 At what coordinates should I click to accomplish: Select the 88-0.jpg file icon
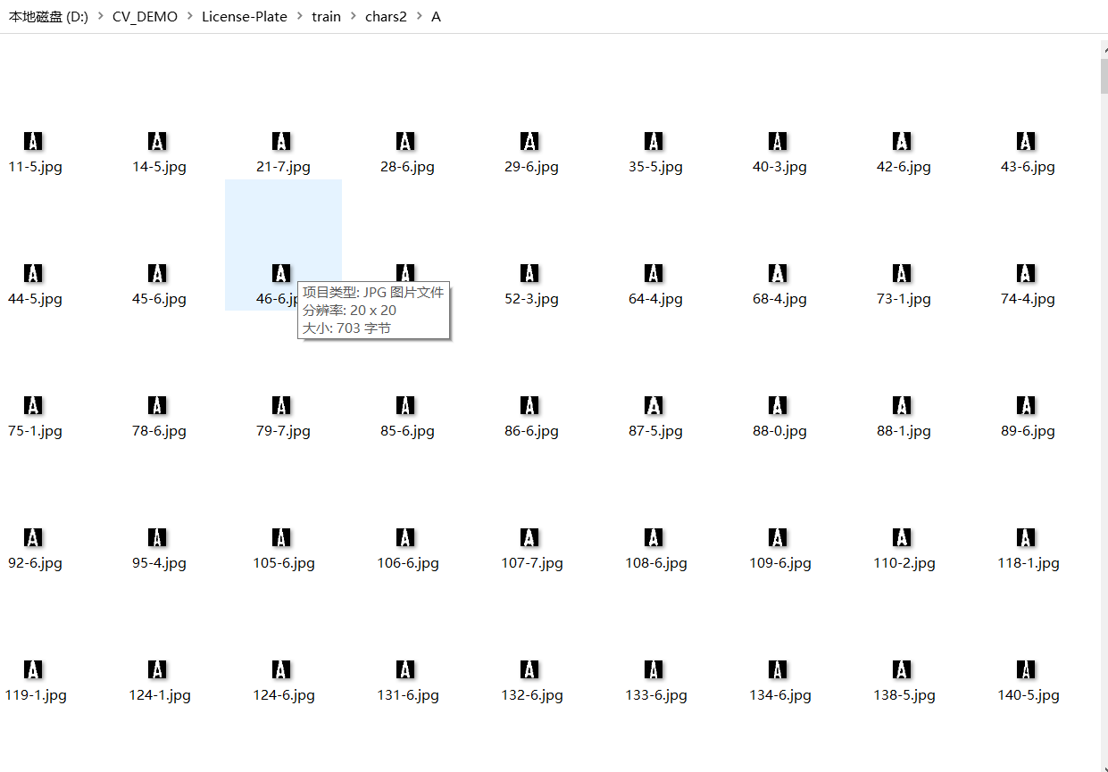point(778,405)
